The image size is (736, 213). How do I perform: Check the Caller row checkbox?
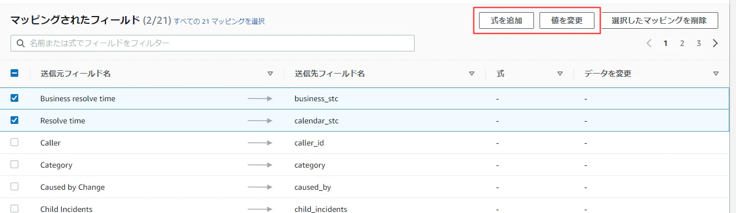(14, 142)
